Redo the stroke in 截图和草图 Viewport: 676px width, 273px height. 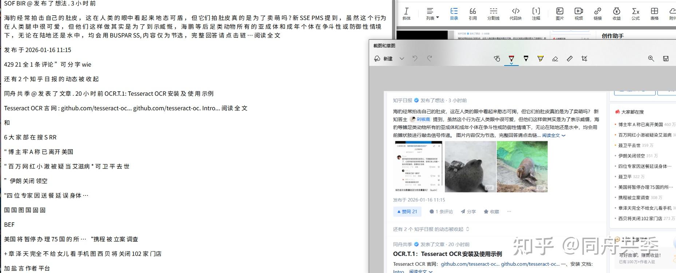point(430,59)
